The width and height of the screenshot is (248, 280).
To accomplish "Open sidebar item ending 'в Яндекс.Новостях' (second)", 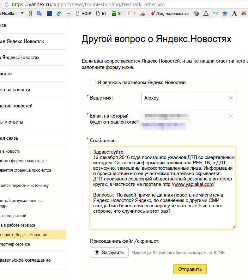I will tap(33, 58).
